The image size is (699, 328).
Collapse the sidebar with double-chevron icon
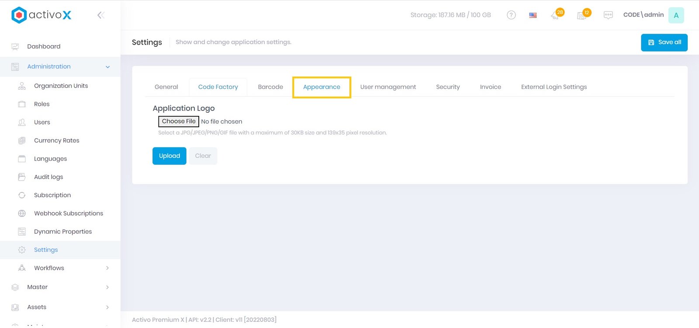pyautogui.click(x=101, y=15)
